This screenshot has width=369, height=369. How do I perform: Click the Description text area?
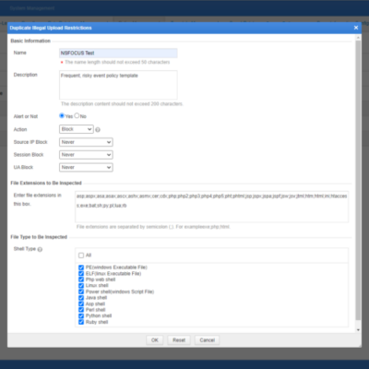point(118,85)
